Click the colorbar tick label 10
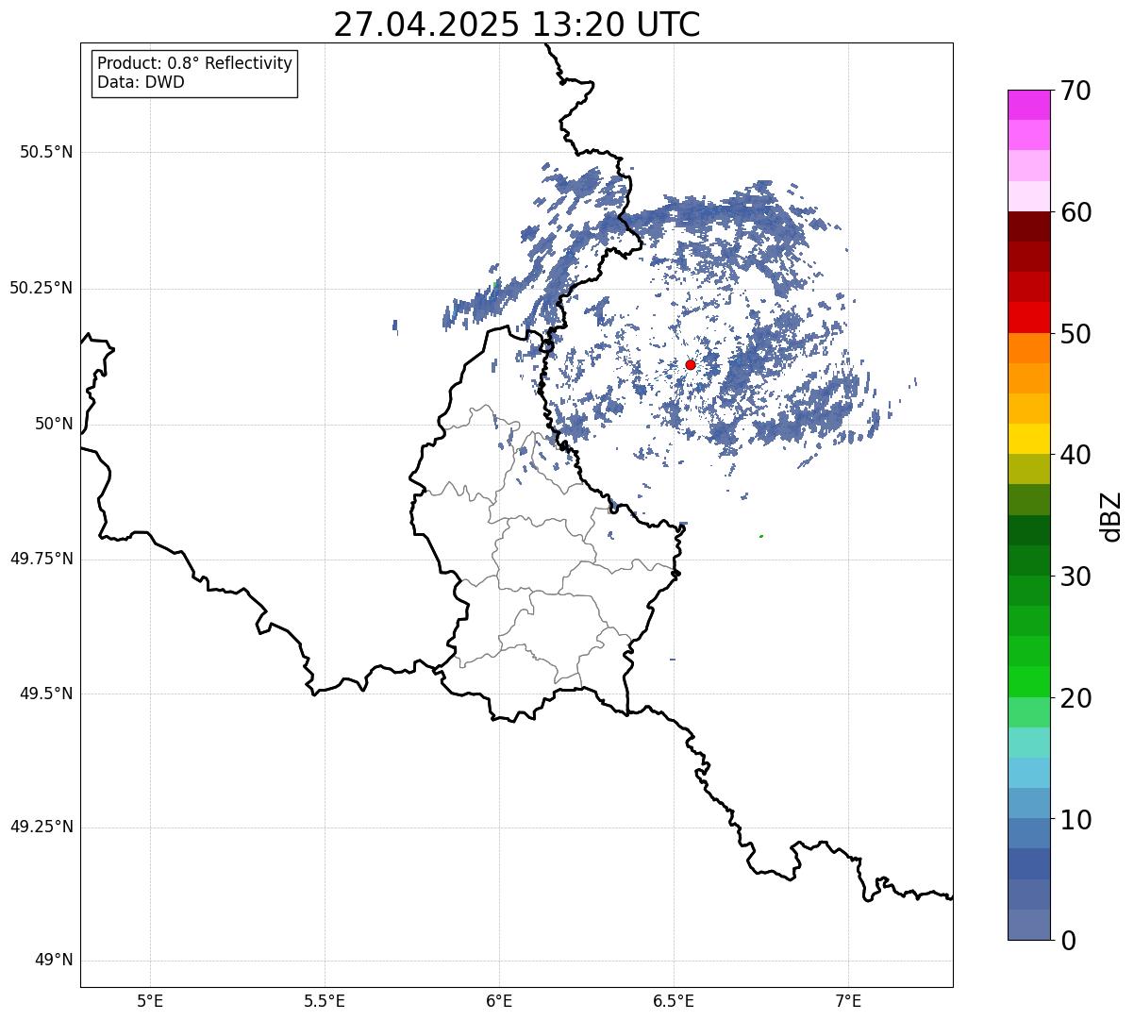This screenshot has width=1134, height=1020. pyautogui.click(x=1076, y=820)
